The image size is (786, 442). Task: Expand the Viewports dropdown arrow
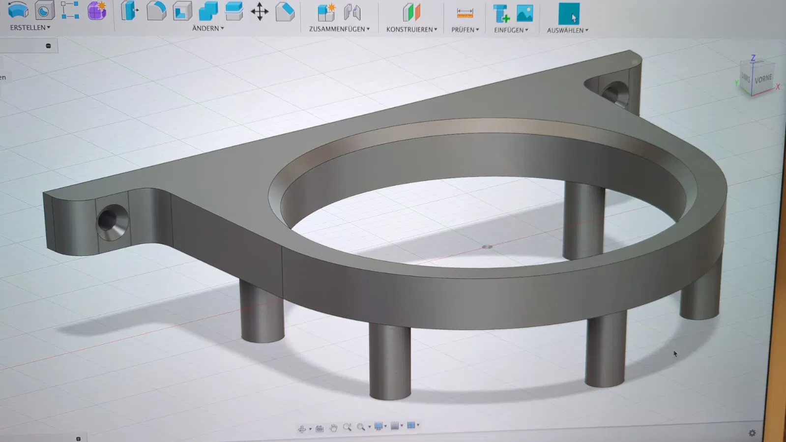418,425
